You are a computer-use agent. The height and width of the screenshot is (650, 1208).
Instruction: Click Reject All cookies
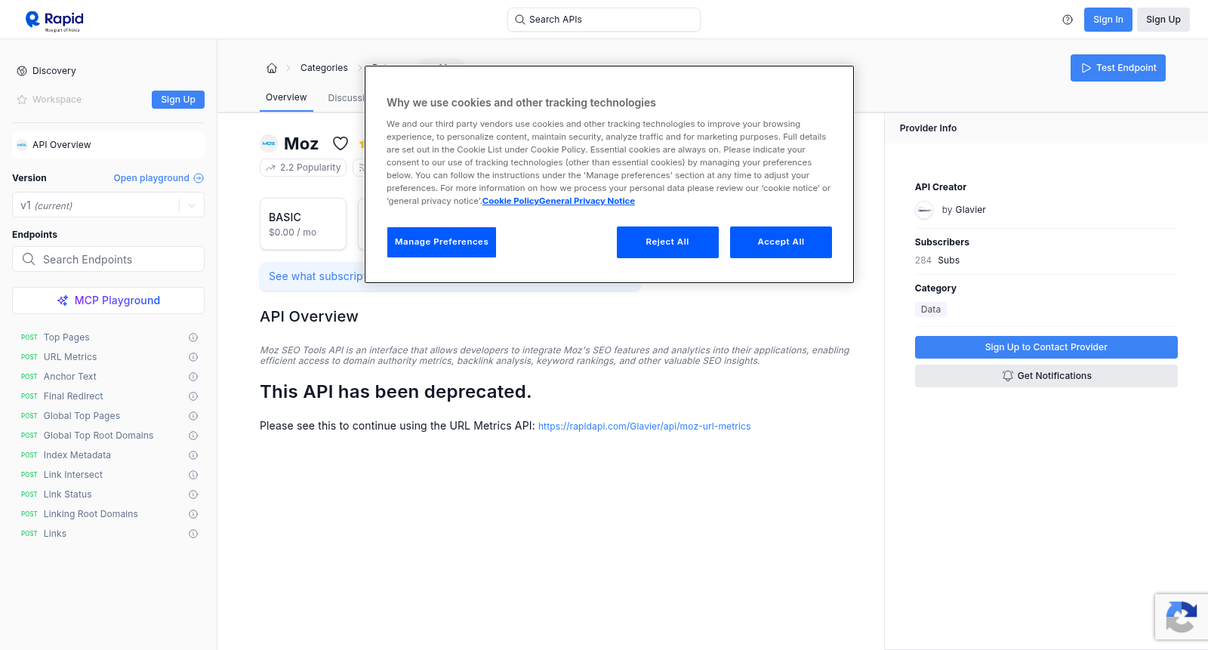click(x=667, y=242)
